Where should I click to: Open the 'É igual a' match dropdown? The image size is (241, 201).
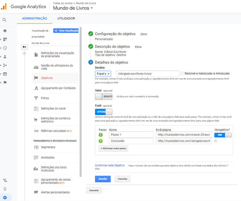pyautogui.click(x=103, y=74)
